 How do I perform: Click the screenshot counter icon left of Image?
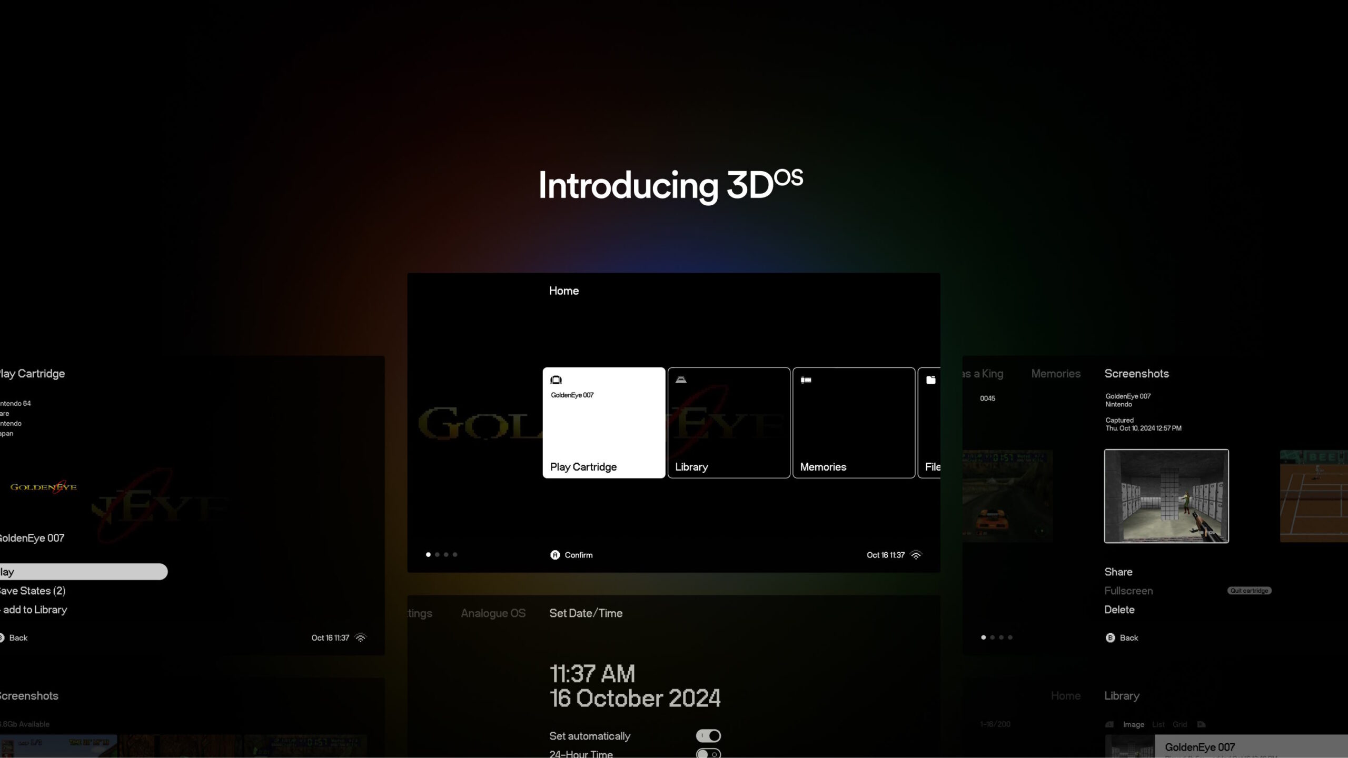click(1110, 724)
